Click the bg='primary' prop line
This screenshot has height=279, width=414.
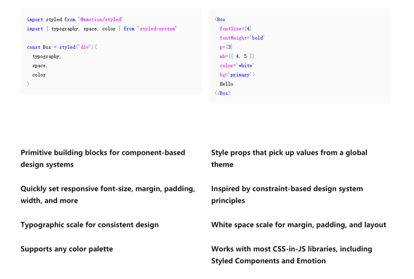[237, 75]
